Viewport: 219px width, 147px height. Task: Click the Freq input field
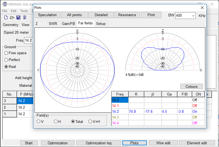(x=29, y=41)
